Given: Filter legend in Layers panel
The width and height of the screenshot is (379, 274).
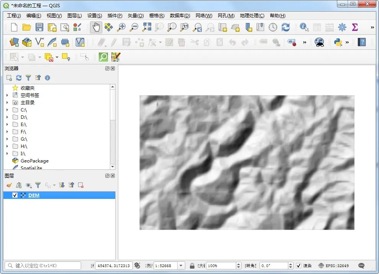Looking at the screenshot, I should [x=38, y=185].
